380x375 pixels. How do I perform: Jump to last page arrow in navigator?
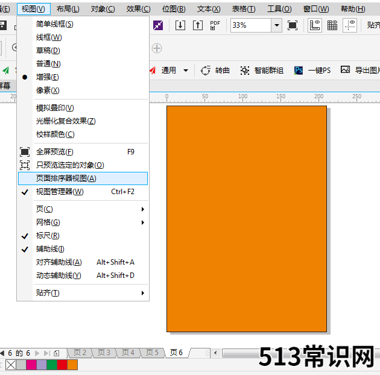pos(47,353)
